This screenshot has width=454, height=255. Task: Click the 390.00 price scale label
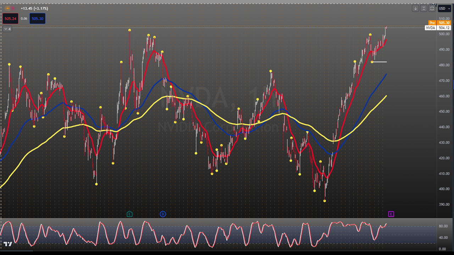click(x=444, y=204)
